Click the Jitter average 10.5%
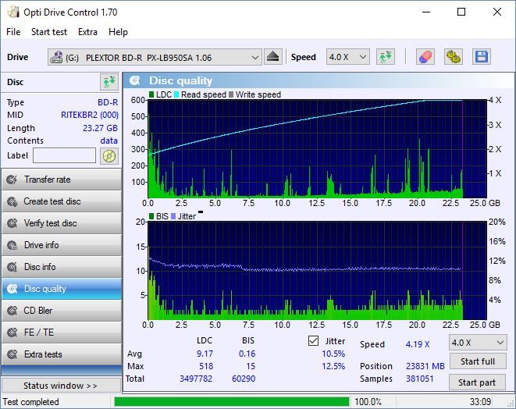Screen dimensions: 516x409 pyautogui.click(x=333, y=354)
